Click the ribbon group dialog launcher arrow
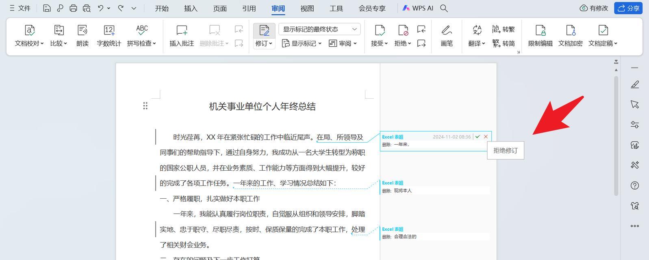The height and width of the screenshot is (260, 649). tap(518, 52)
